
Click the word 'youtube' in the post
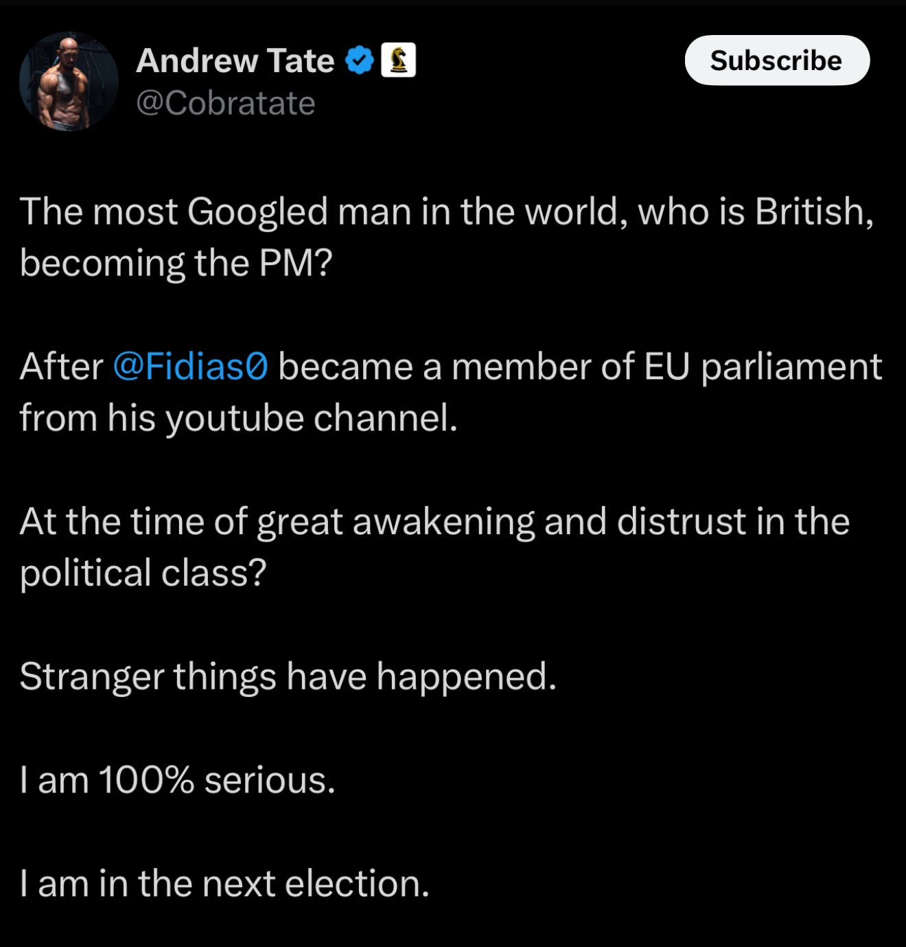(235, 418)
